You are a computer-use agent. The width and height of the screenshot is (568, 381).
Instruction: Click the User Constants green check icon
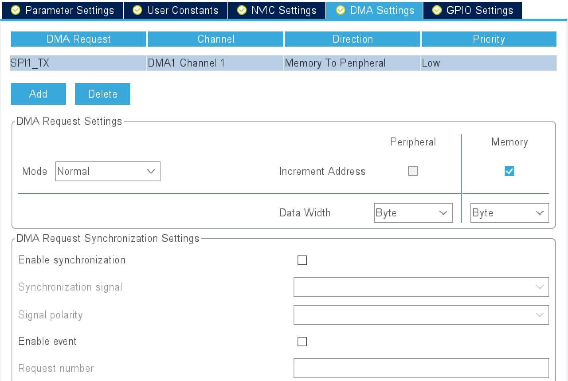[137, 10]
